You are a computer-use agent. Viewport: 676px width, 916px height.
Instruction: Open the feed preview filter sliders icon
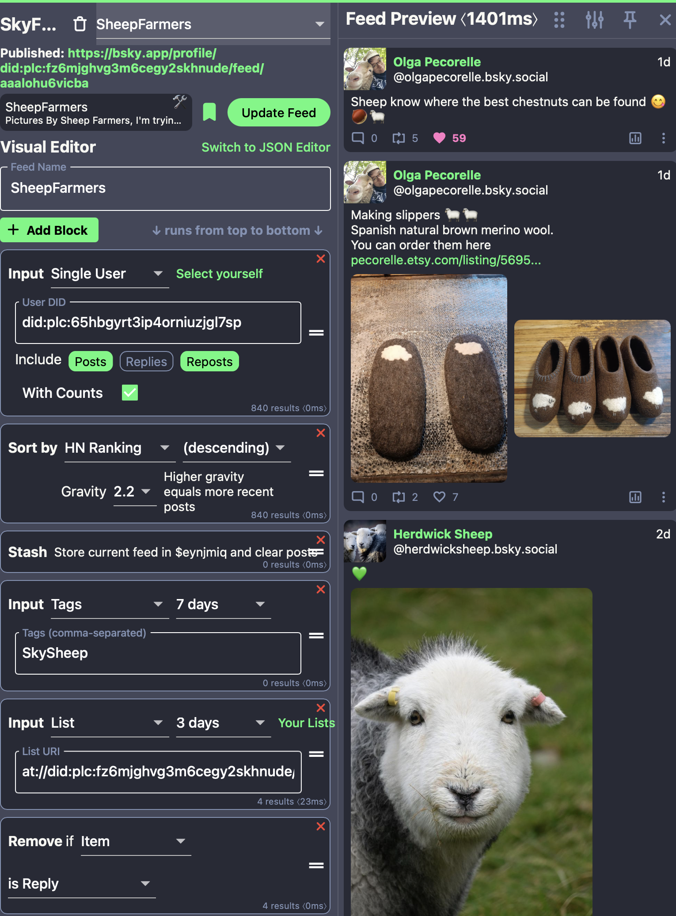tap(594, 20)
